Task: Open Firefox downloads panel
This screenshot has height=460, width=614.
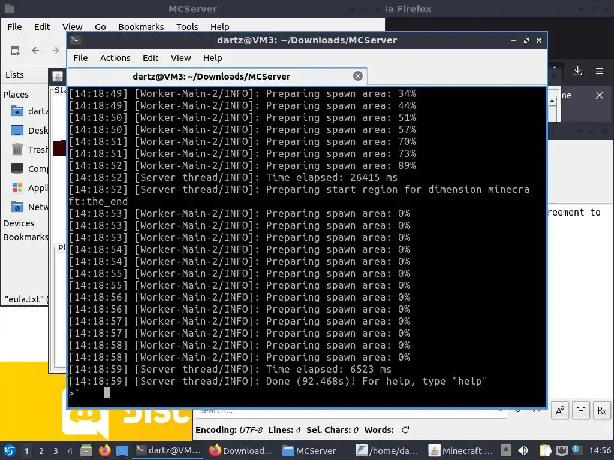Action: pyautogui.click(x=577, y=71)
